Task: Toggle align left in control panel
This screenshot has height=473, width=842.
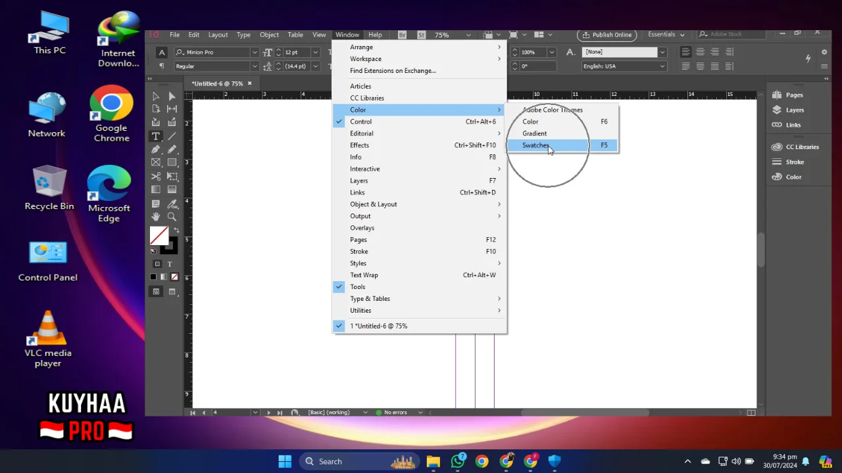Action: coord(686,52)
